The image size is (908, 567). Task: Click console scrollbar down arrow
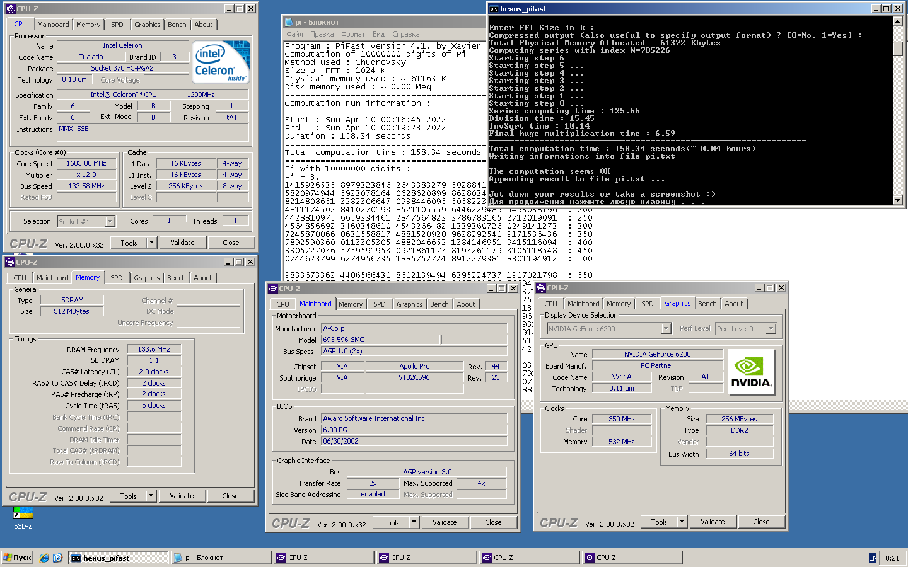click(x=898, y=200)
